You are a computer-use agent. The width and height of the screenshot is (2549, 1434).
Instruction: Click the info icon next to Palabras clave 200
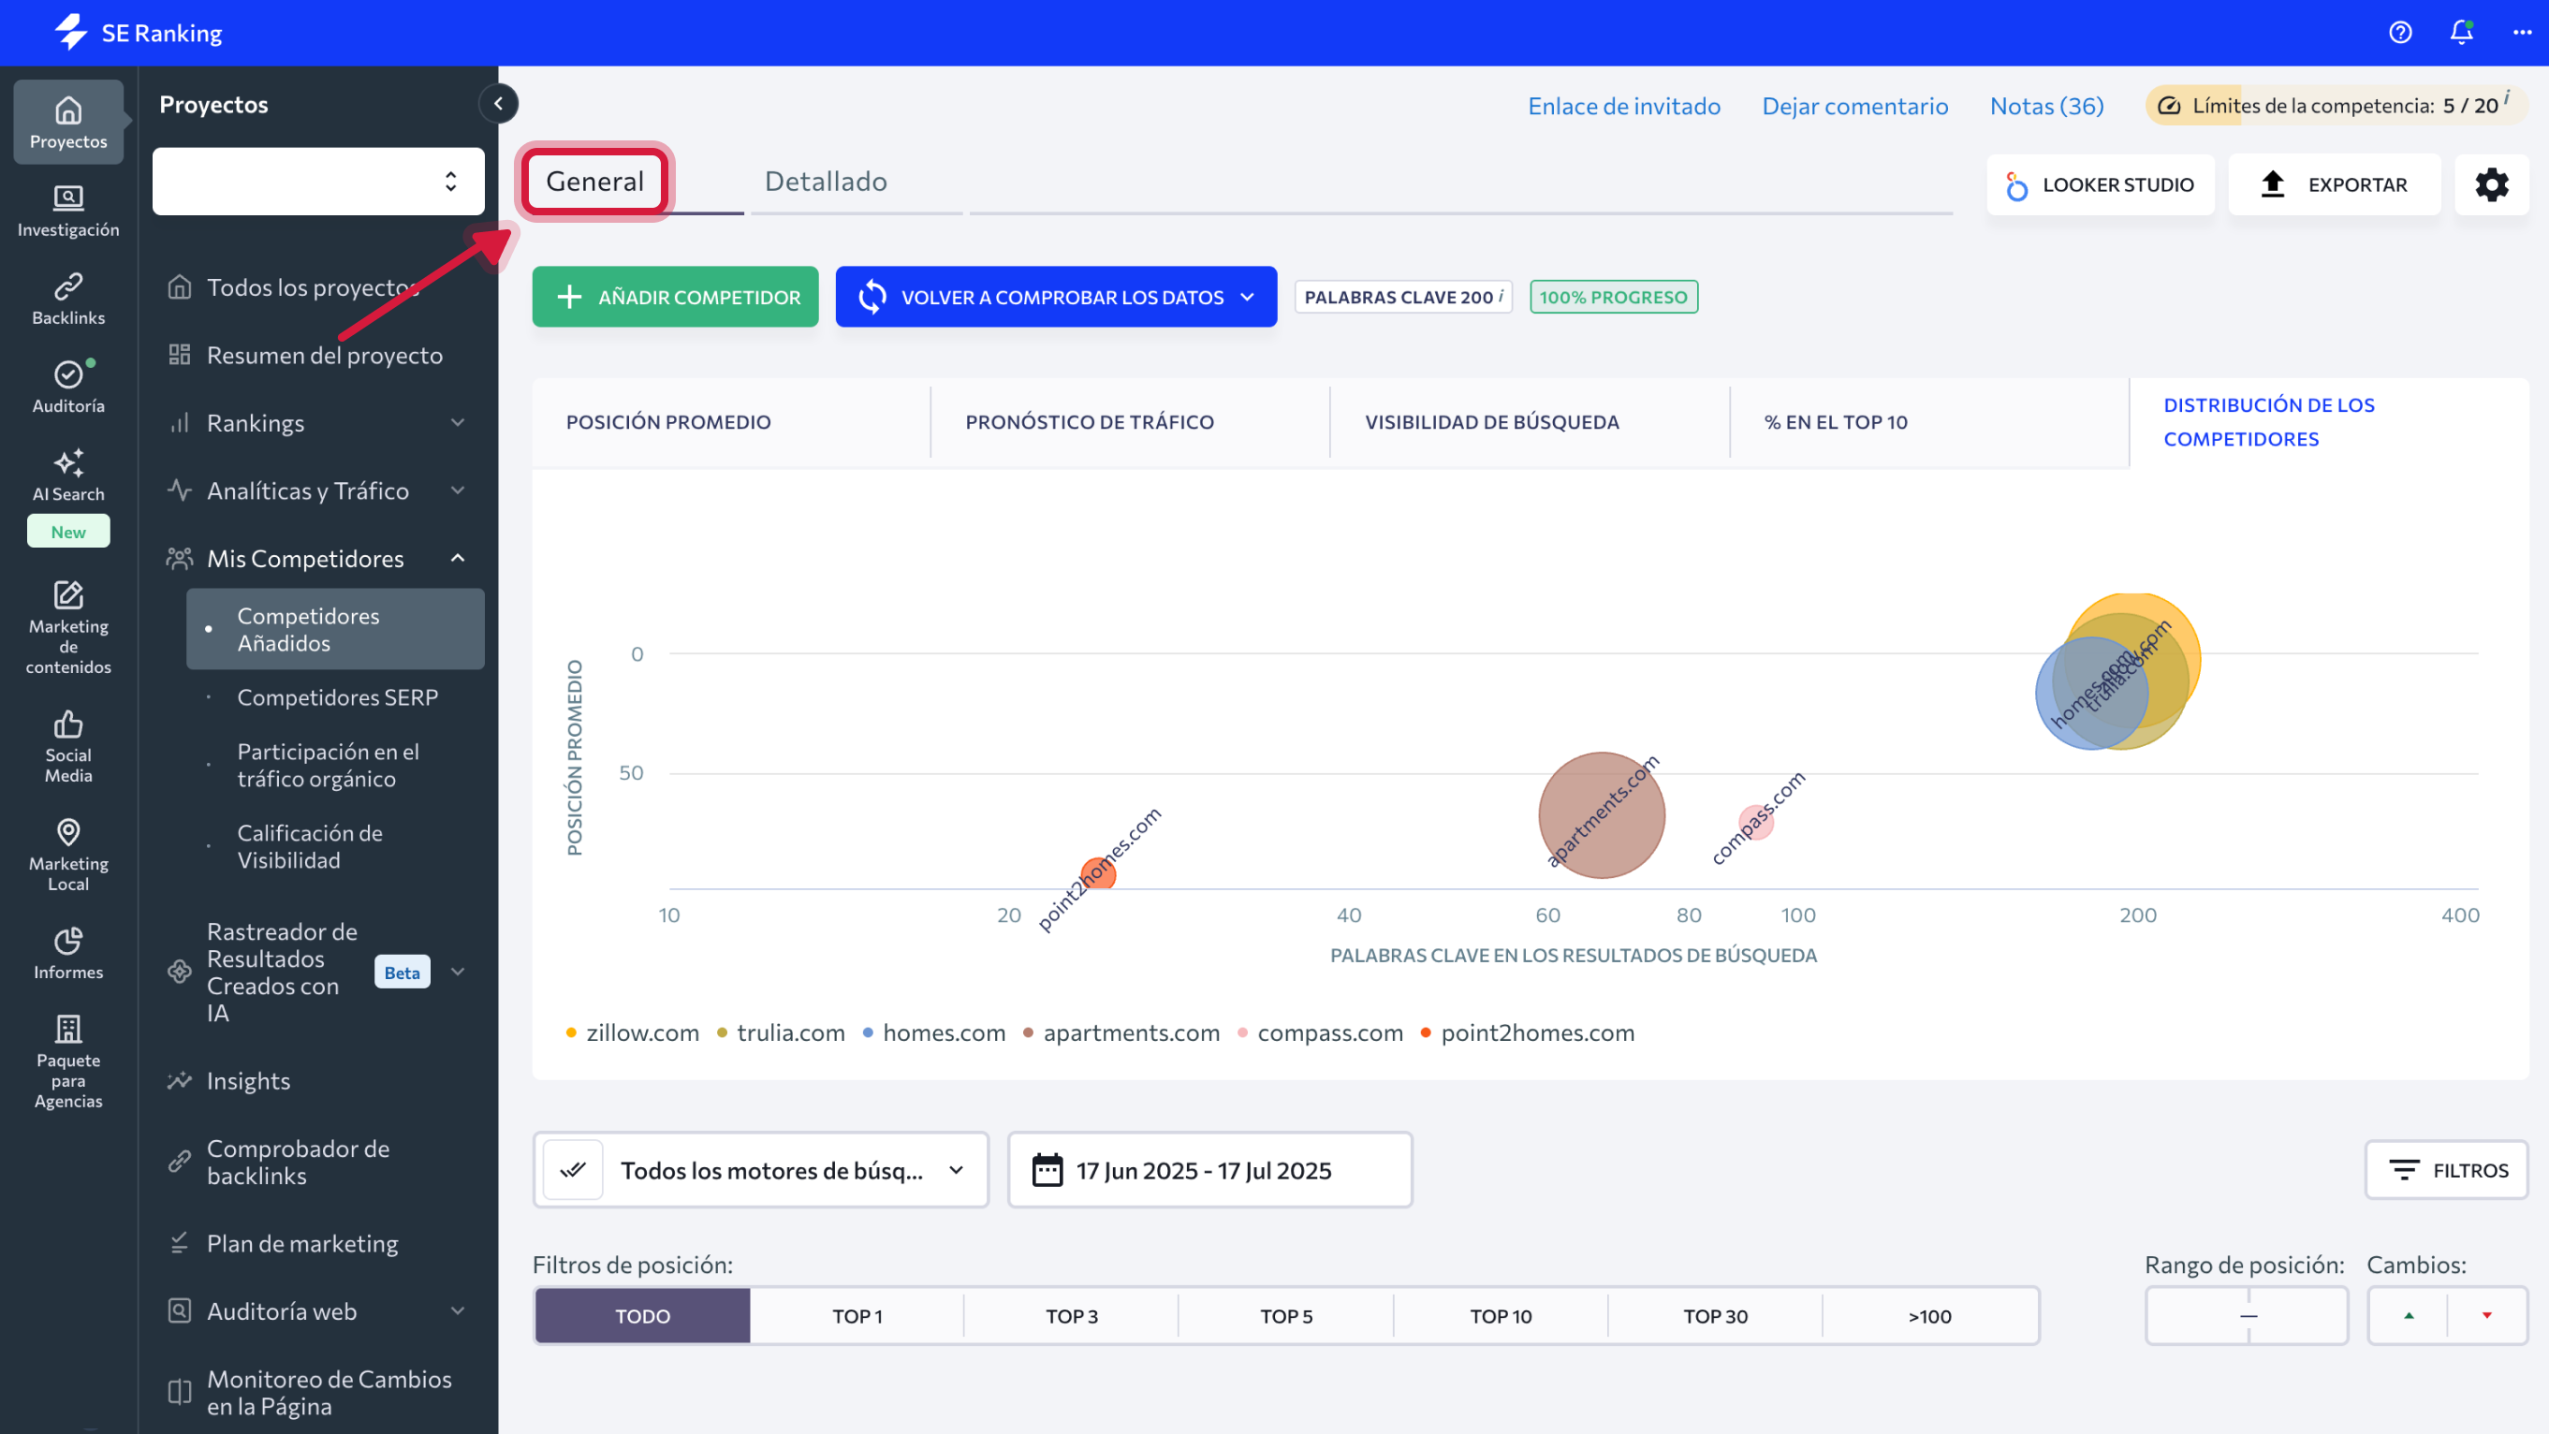pyautogui.click(x=1502, y=295)
